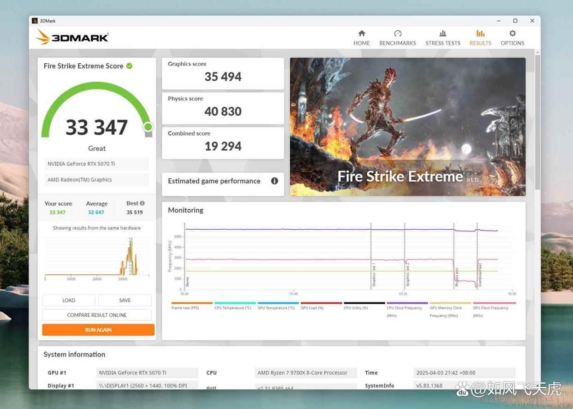Click the green validation check beside score title
This screenshot has width=573, height=409.
click(130, 66)
